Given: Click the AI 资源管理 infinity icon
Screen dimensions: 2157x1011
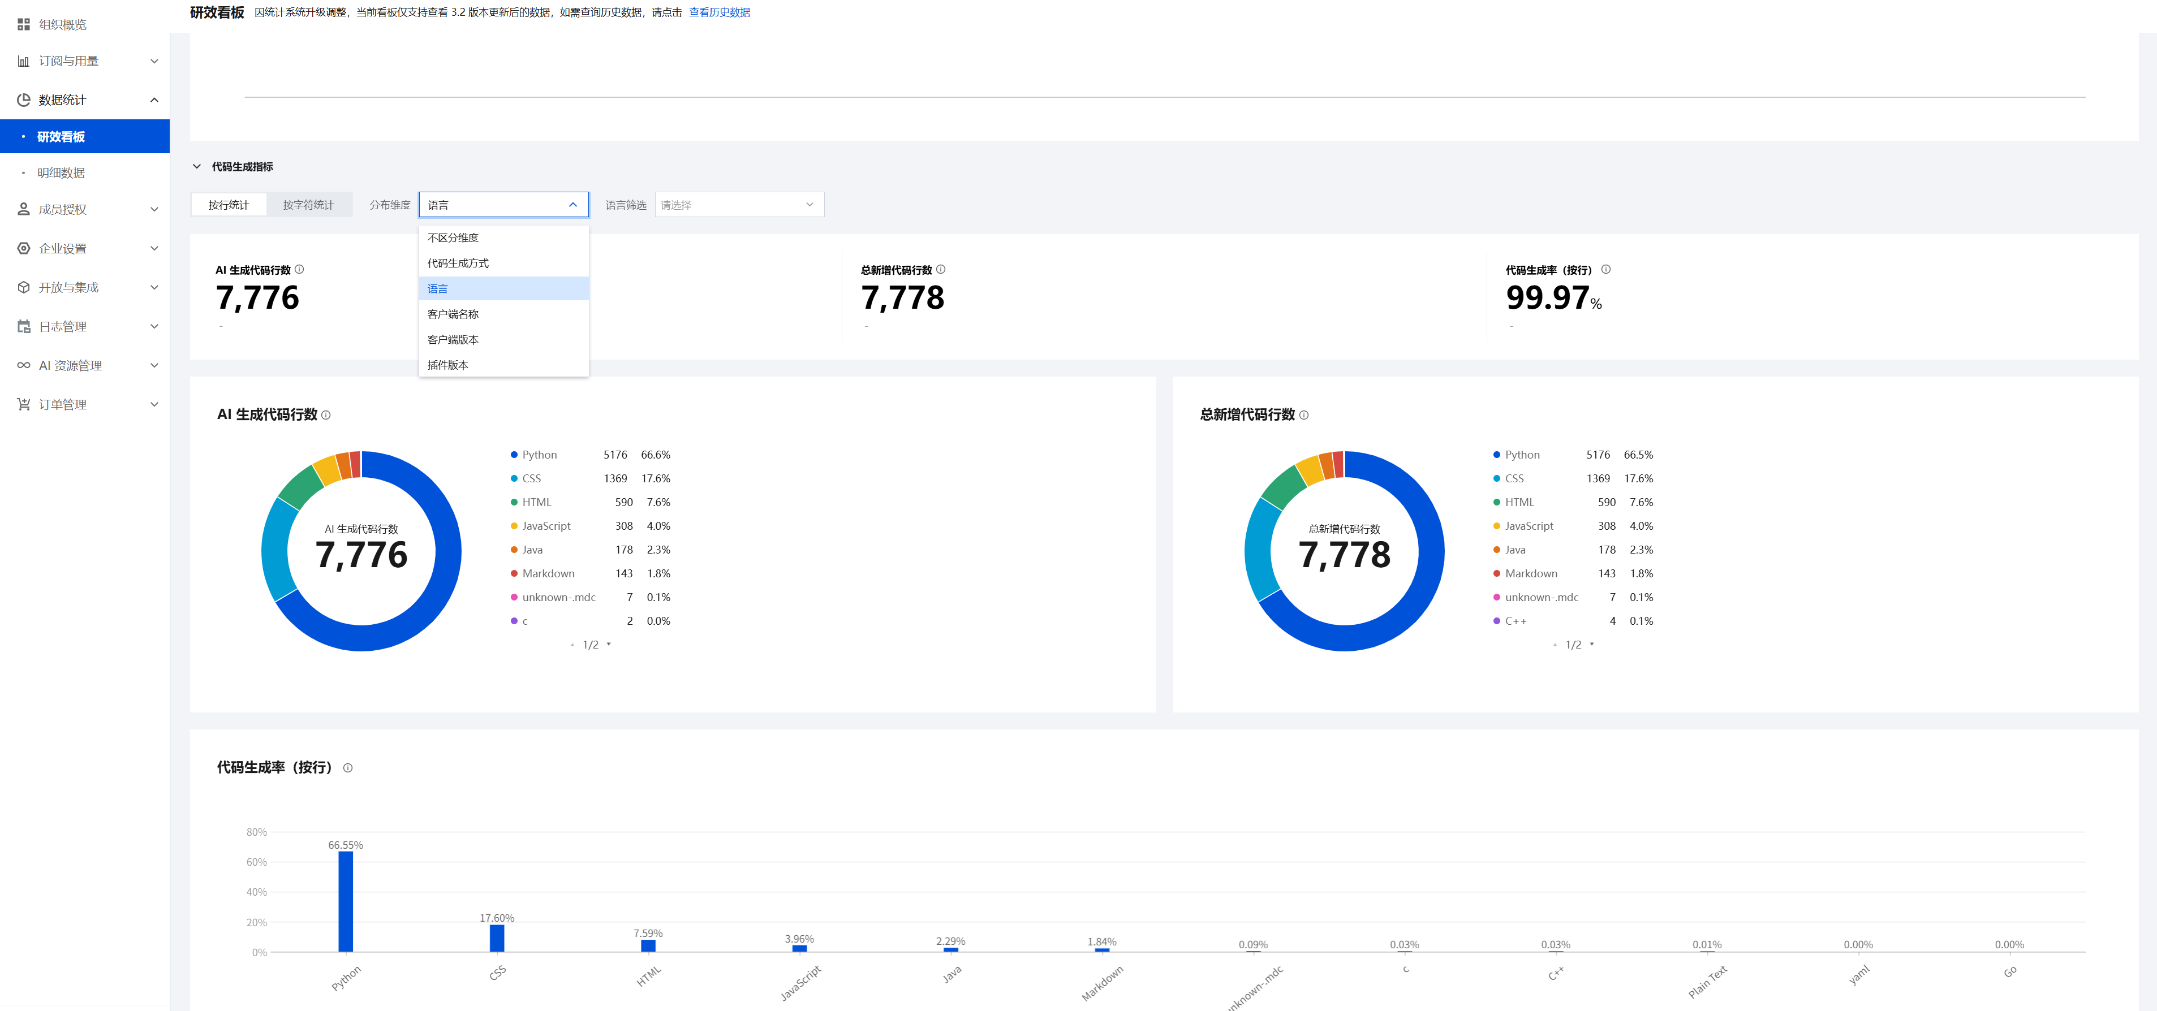Looking at the screenshot, I should coord(23,365).
